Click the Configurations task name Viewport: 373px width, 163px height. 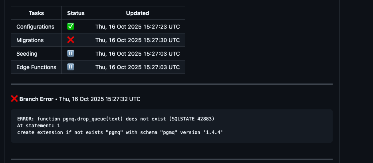tap(35, 27)
